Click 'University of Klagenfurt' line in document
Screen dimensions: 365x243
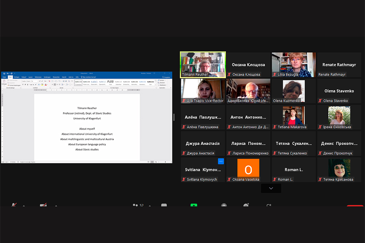pos(87,118)
